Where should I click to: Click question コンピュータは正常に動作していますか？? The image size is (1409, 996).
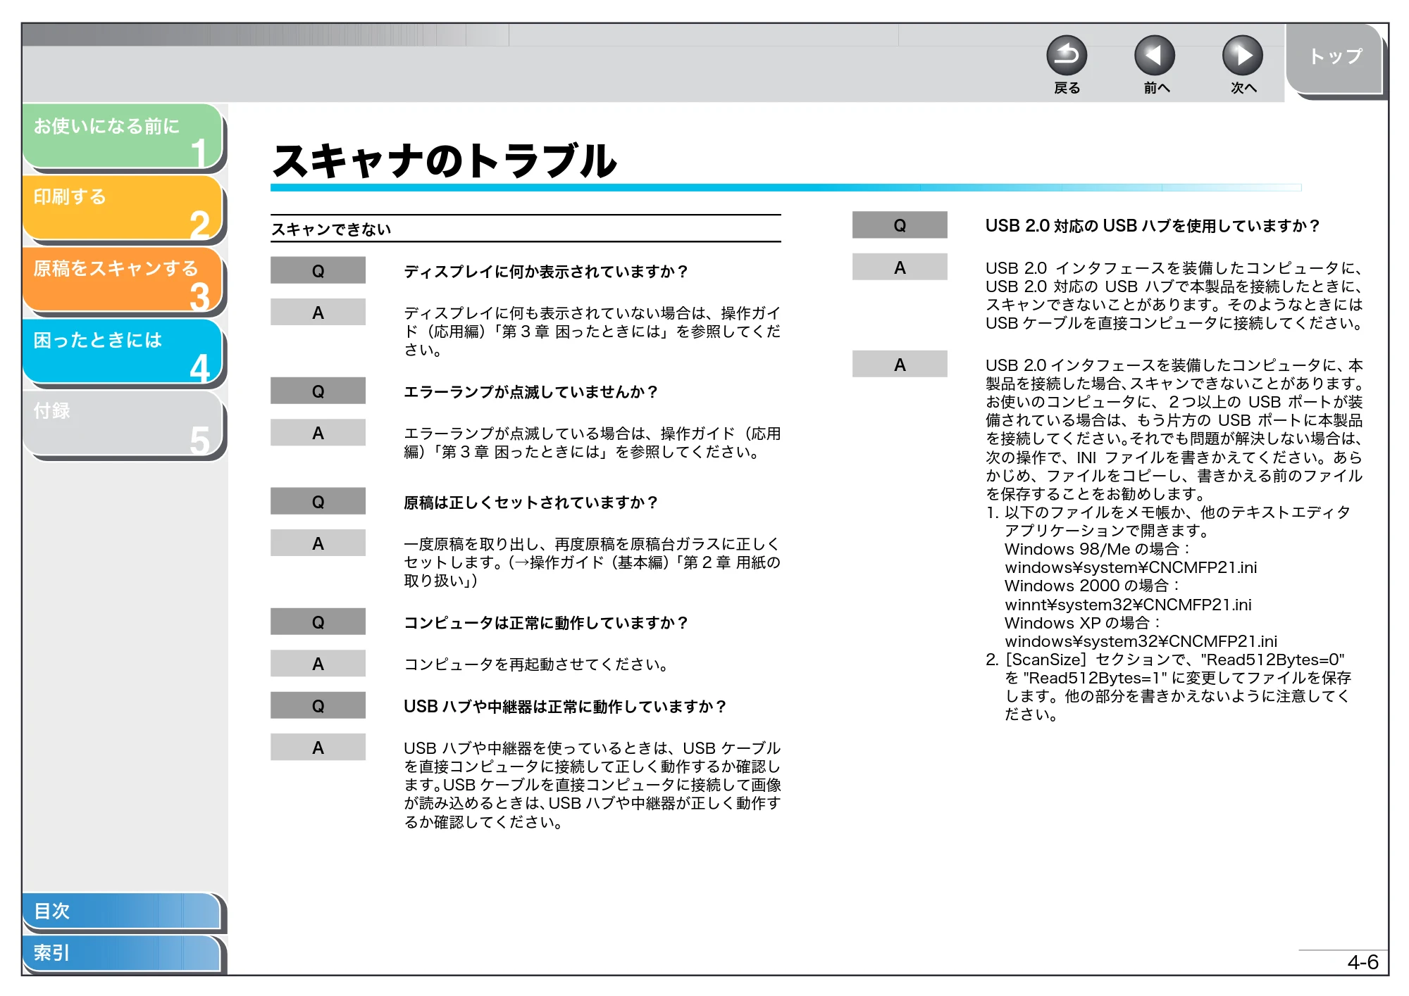coord(546,623)
